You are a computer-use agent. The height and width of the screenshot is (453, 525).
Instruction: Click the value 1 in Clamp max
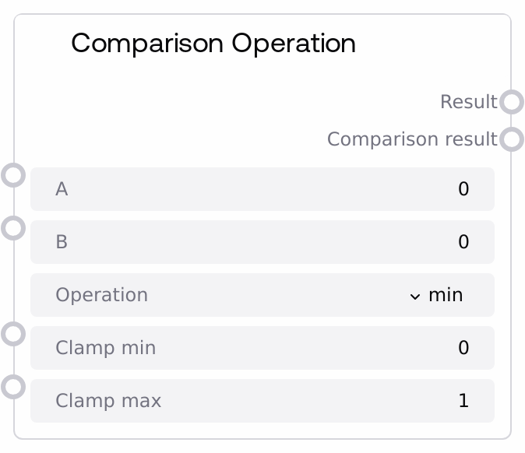(x=463, y=401)
